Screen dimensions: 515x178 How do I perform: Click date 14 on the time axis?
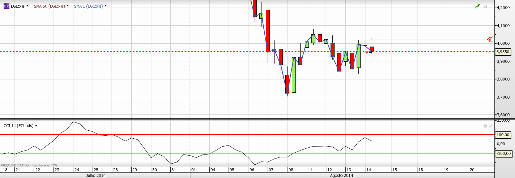(x=369, y=170)
